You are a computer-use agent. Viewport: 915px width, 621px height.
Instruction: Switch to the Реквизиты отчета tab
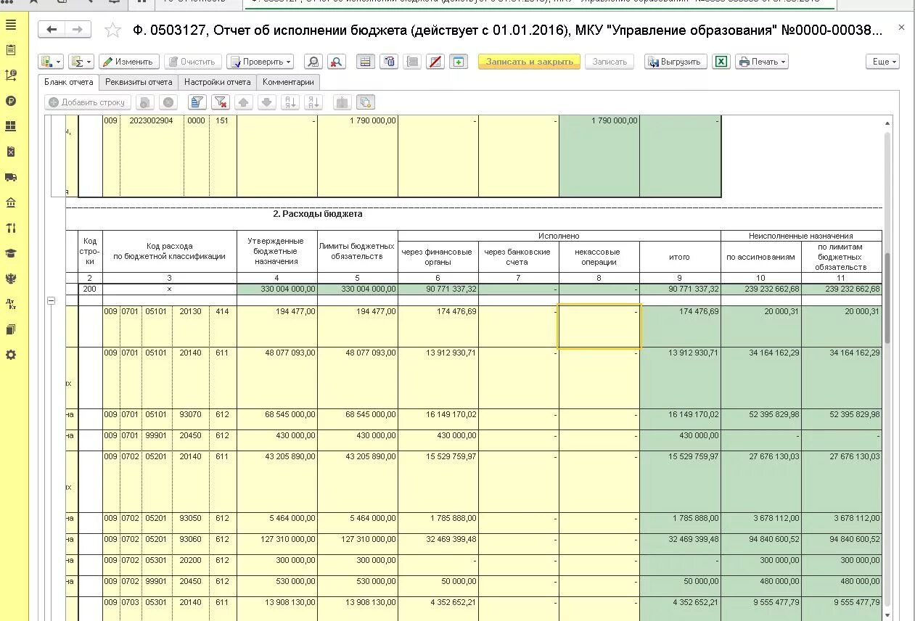click(x=139, y=82)
